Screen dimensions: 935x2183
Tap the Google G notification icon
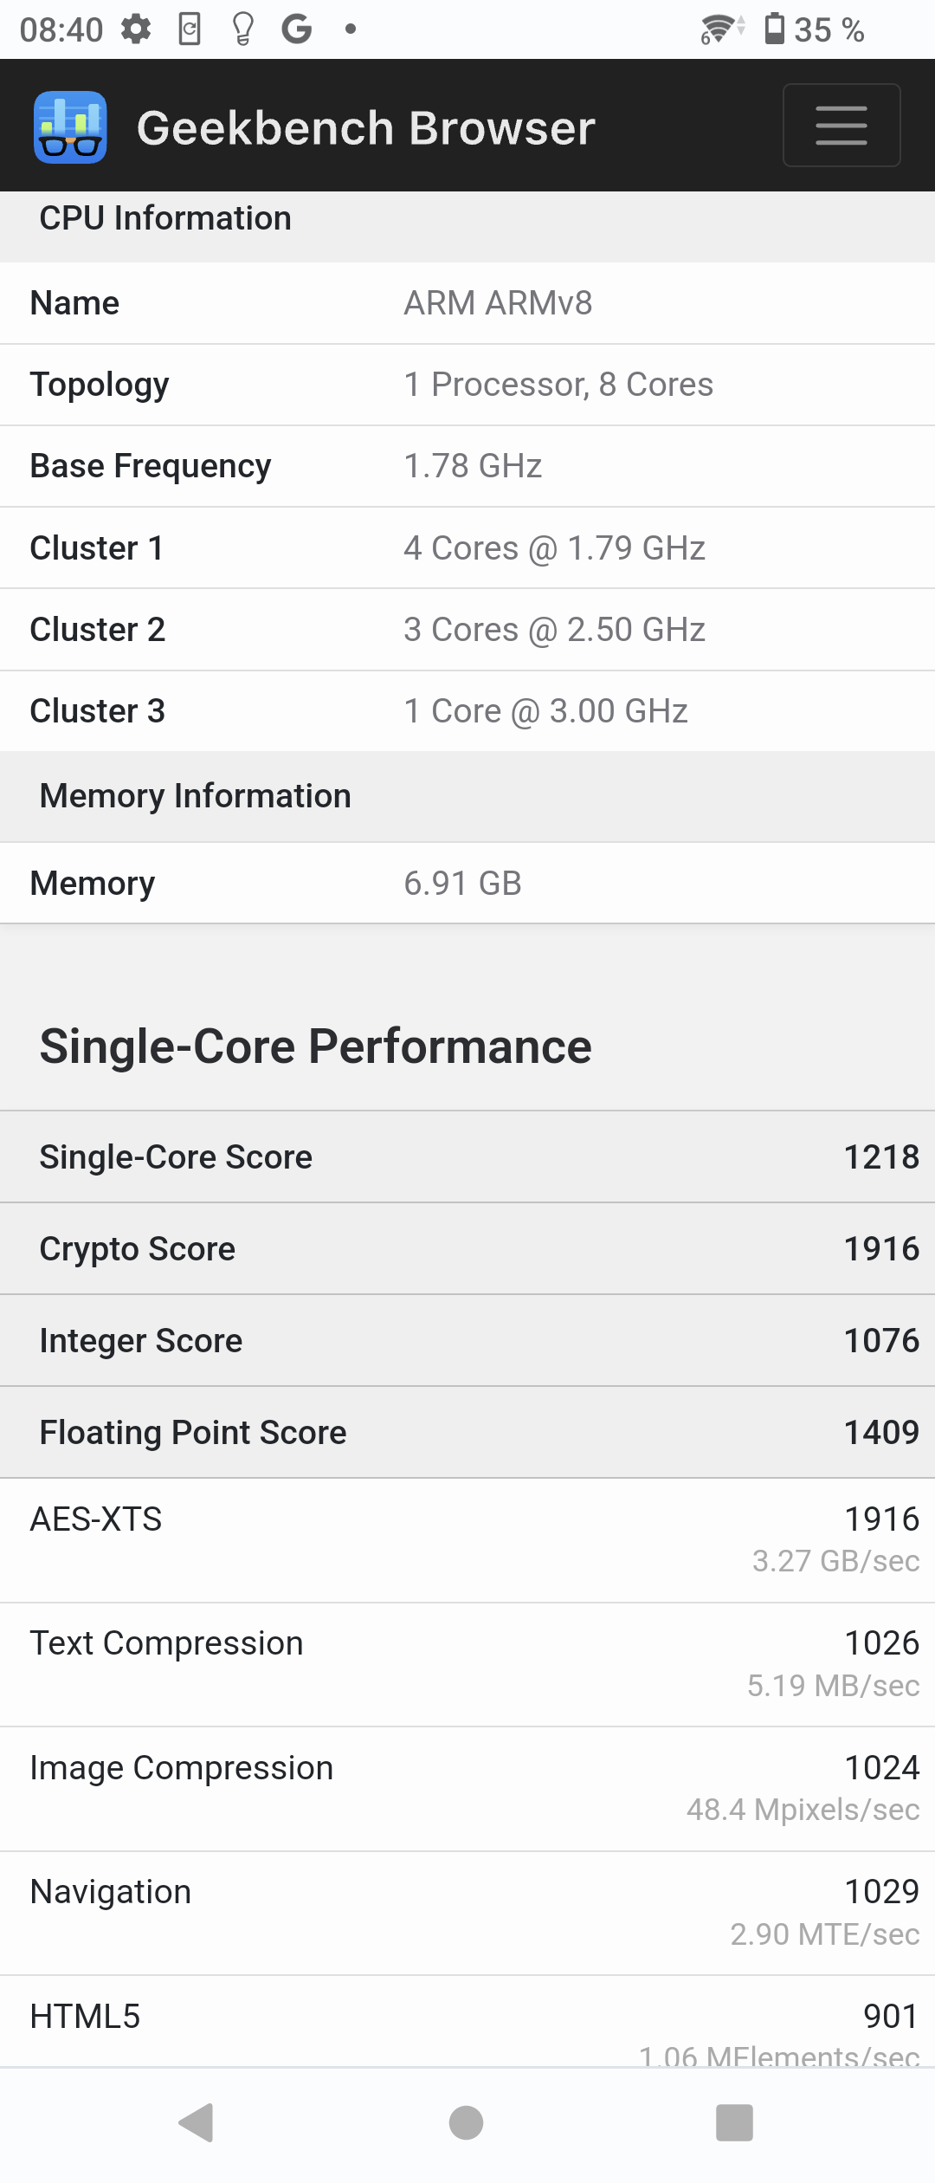point(297,29)
